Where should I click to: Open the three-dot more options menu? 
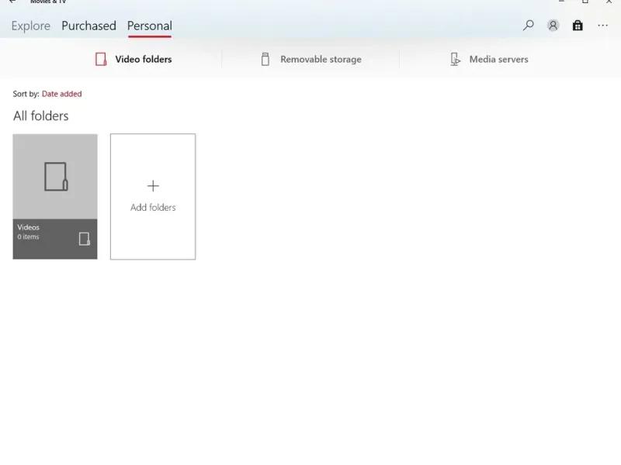(603, 26)
